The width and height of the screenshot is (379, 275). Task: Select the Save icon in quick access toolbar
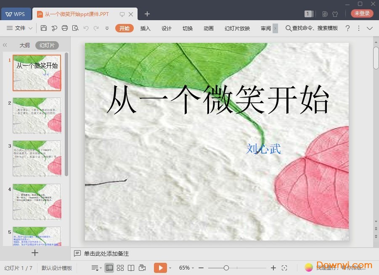coord(45,28)
